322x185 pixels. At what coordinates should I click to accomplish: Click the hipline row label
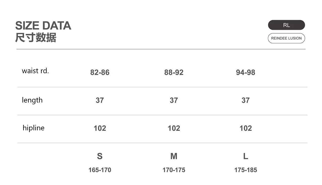coord(33,128)
